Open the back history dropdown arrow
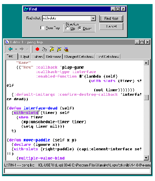This screenshot has width=155, height=181. (16, 49)
